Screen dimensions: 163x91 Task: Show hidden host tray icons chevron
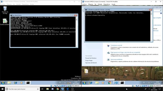coord(149,89)
